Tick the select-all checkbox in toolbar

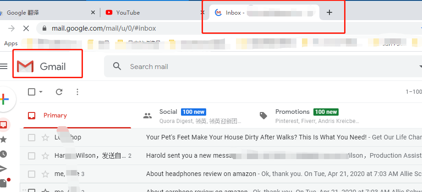pos(32,92)
